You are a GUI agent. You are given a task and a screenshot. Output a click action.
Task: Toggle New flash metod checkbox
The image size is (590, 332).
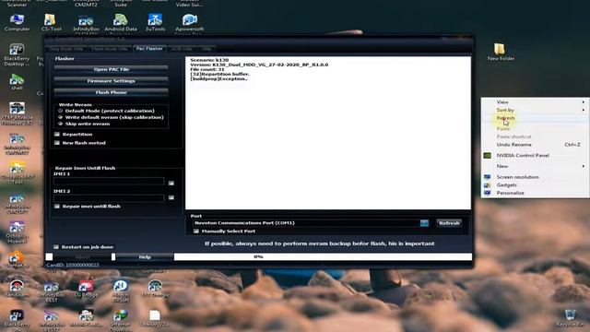[57, 143]
